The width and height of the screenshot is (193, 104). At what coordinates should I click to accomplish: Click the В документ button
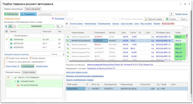28,14
